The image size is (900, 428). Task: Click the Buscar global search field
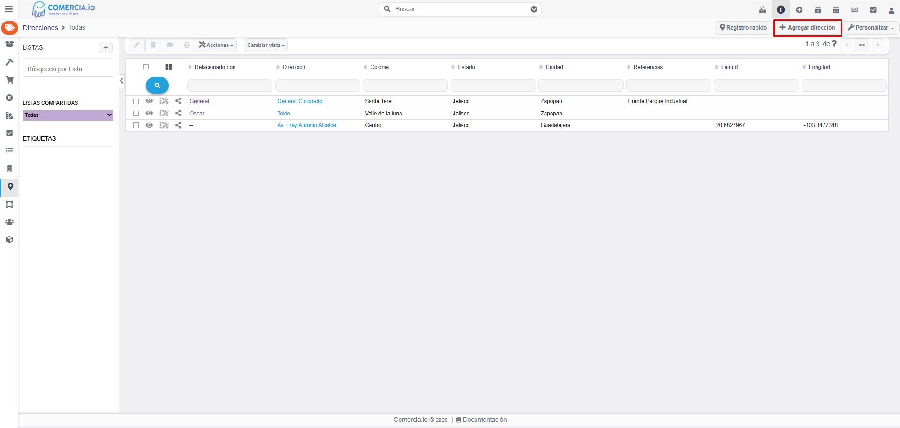click(460, 9)
